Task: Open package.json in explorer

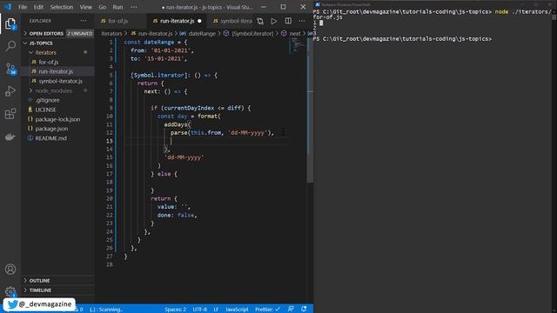Action: (x=51, y=129)
